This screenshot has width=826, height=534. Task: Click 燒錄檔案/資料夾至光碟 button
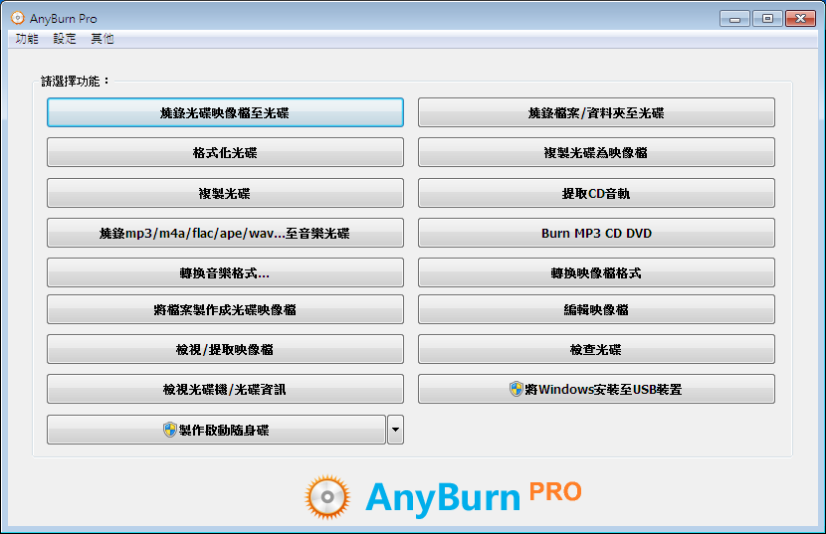tap(596, 112)
